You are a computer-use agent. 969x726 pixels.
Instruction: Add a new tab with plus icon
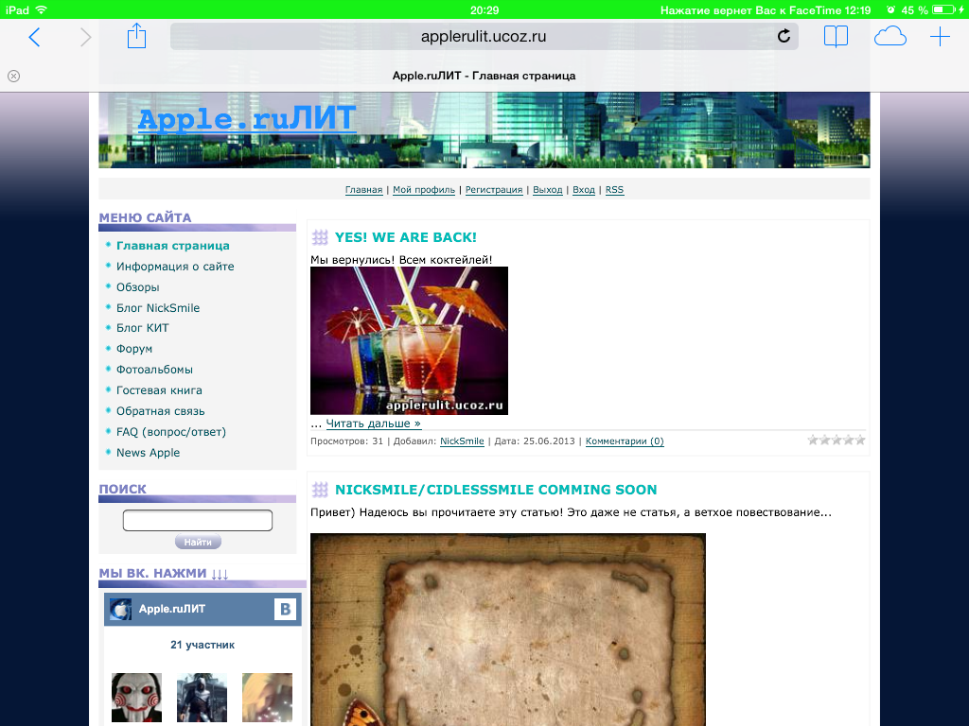pos(940,37)
